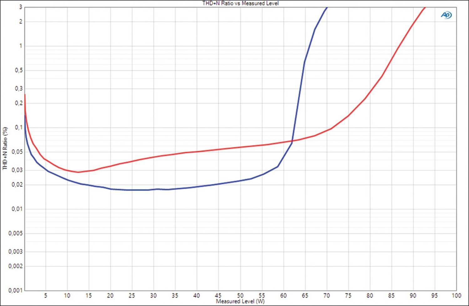Screen dimensions: 469x306
Task: Click the y-axis tick label '0,01'
Action: [17, 209]
